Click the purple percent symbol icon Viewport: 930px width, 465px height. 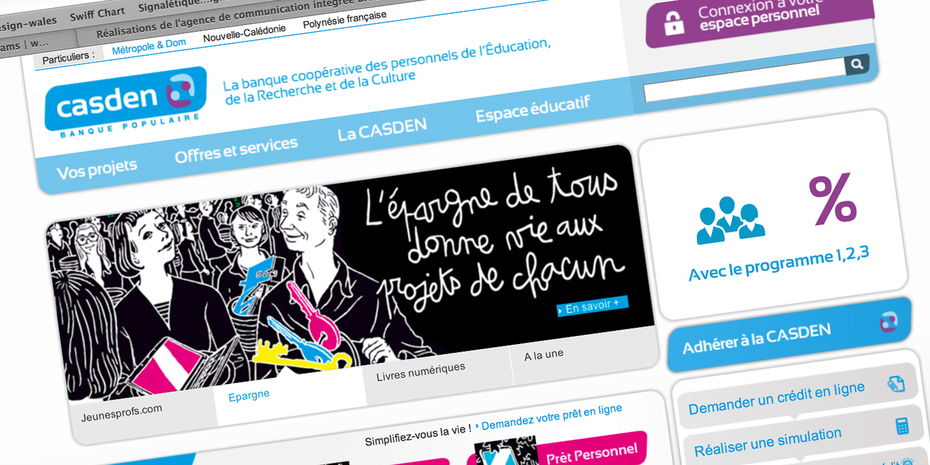[832, 197]
